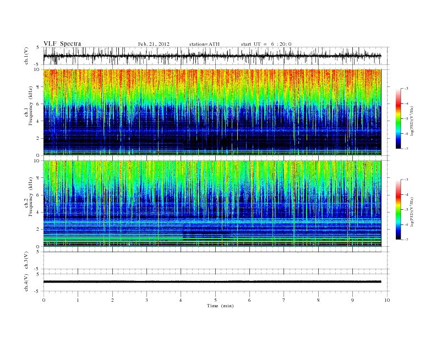Click the ch.1 voltage waveform trace
The width and height of the screenshot is (436, 337).
click(212, 56)
